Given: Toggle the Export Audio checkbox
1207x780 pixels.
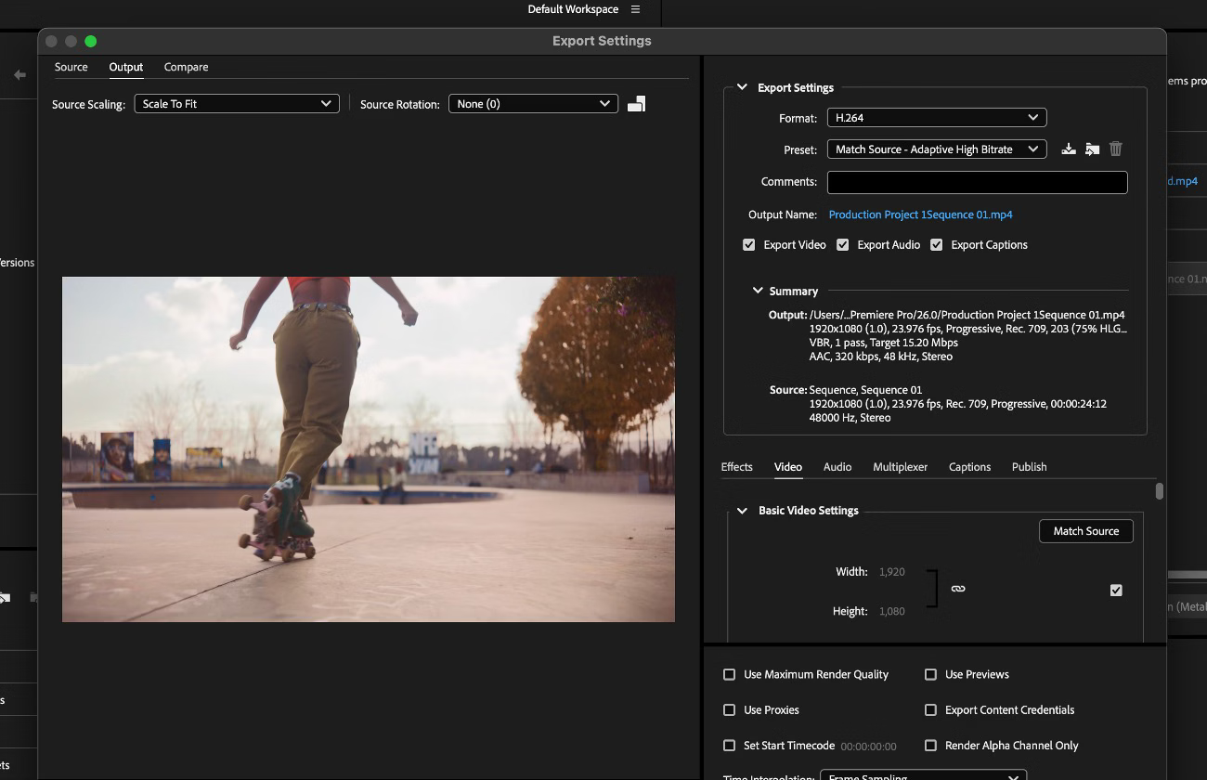Looking at the screenshot, I should pyautogui.click(x=843, y=245).
